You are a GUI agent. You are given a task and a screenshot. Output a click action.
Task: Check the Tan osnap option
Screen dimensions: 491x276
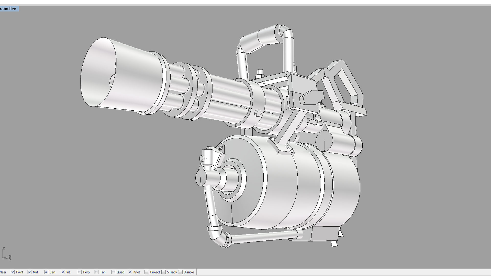[x=96, y=272]
